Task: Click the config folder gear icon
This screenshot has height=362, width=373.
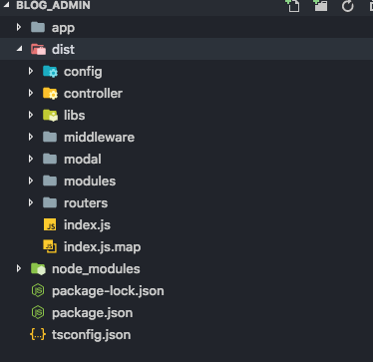Action: click(50, 72)
